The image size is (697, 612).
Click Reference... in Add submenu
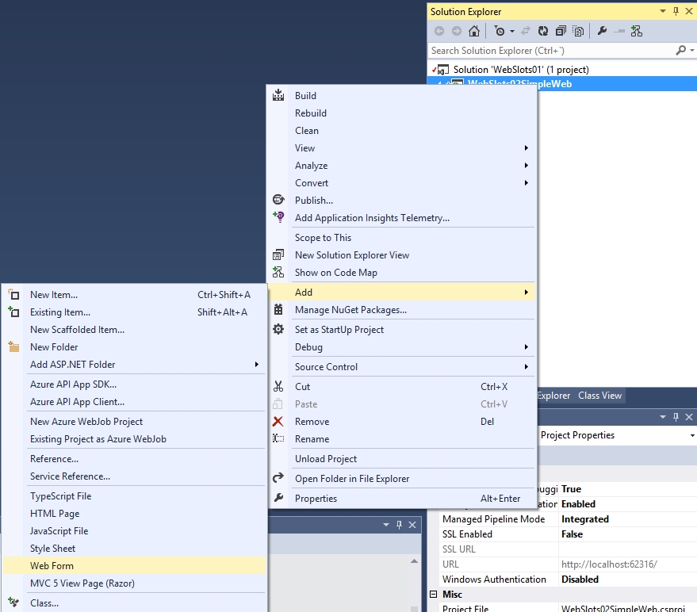pos(134,459)
